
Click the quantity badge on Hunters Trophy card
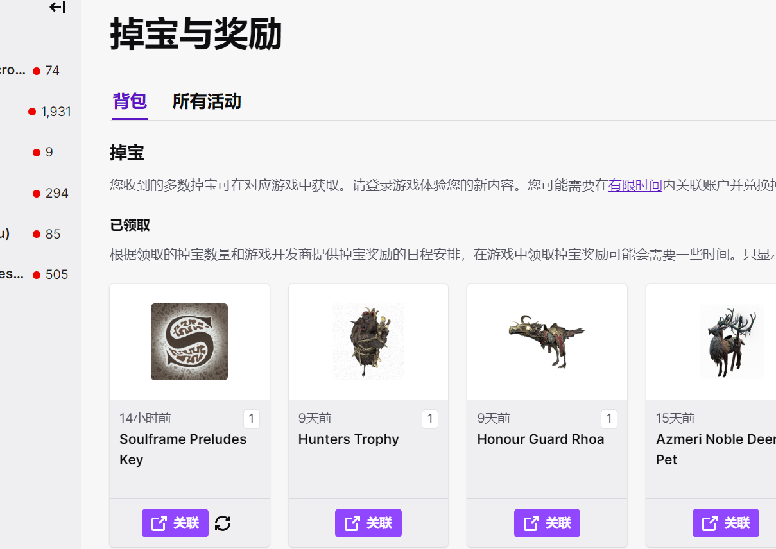click(430, 419)
